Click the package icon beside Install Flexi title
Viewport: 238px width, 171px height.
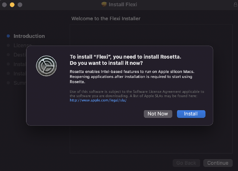coord(104,4)
